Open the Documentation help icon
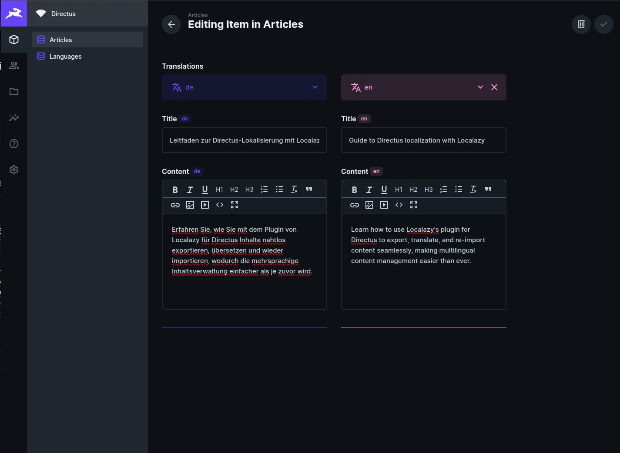The width and height of the screenshot is (620, 453). [x=14, y=144]
